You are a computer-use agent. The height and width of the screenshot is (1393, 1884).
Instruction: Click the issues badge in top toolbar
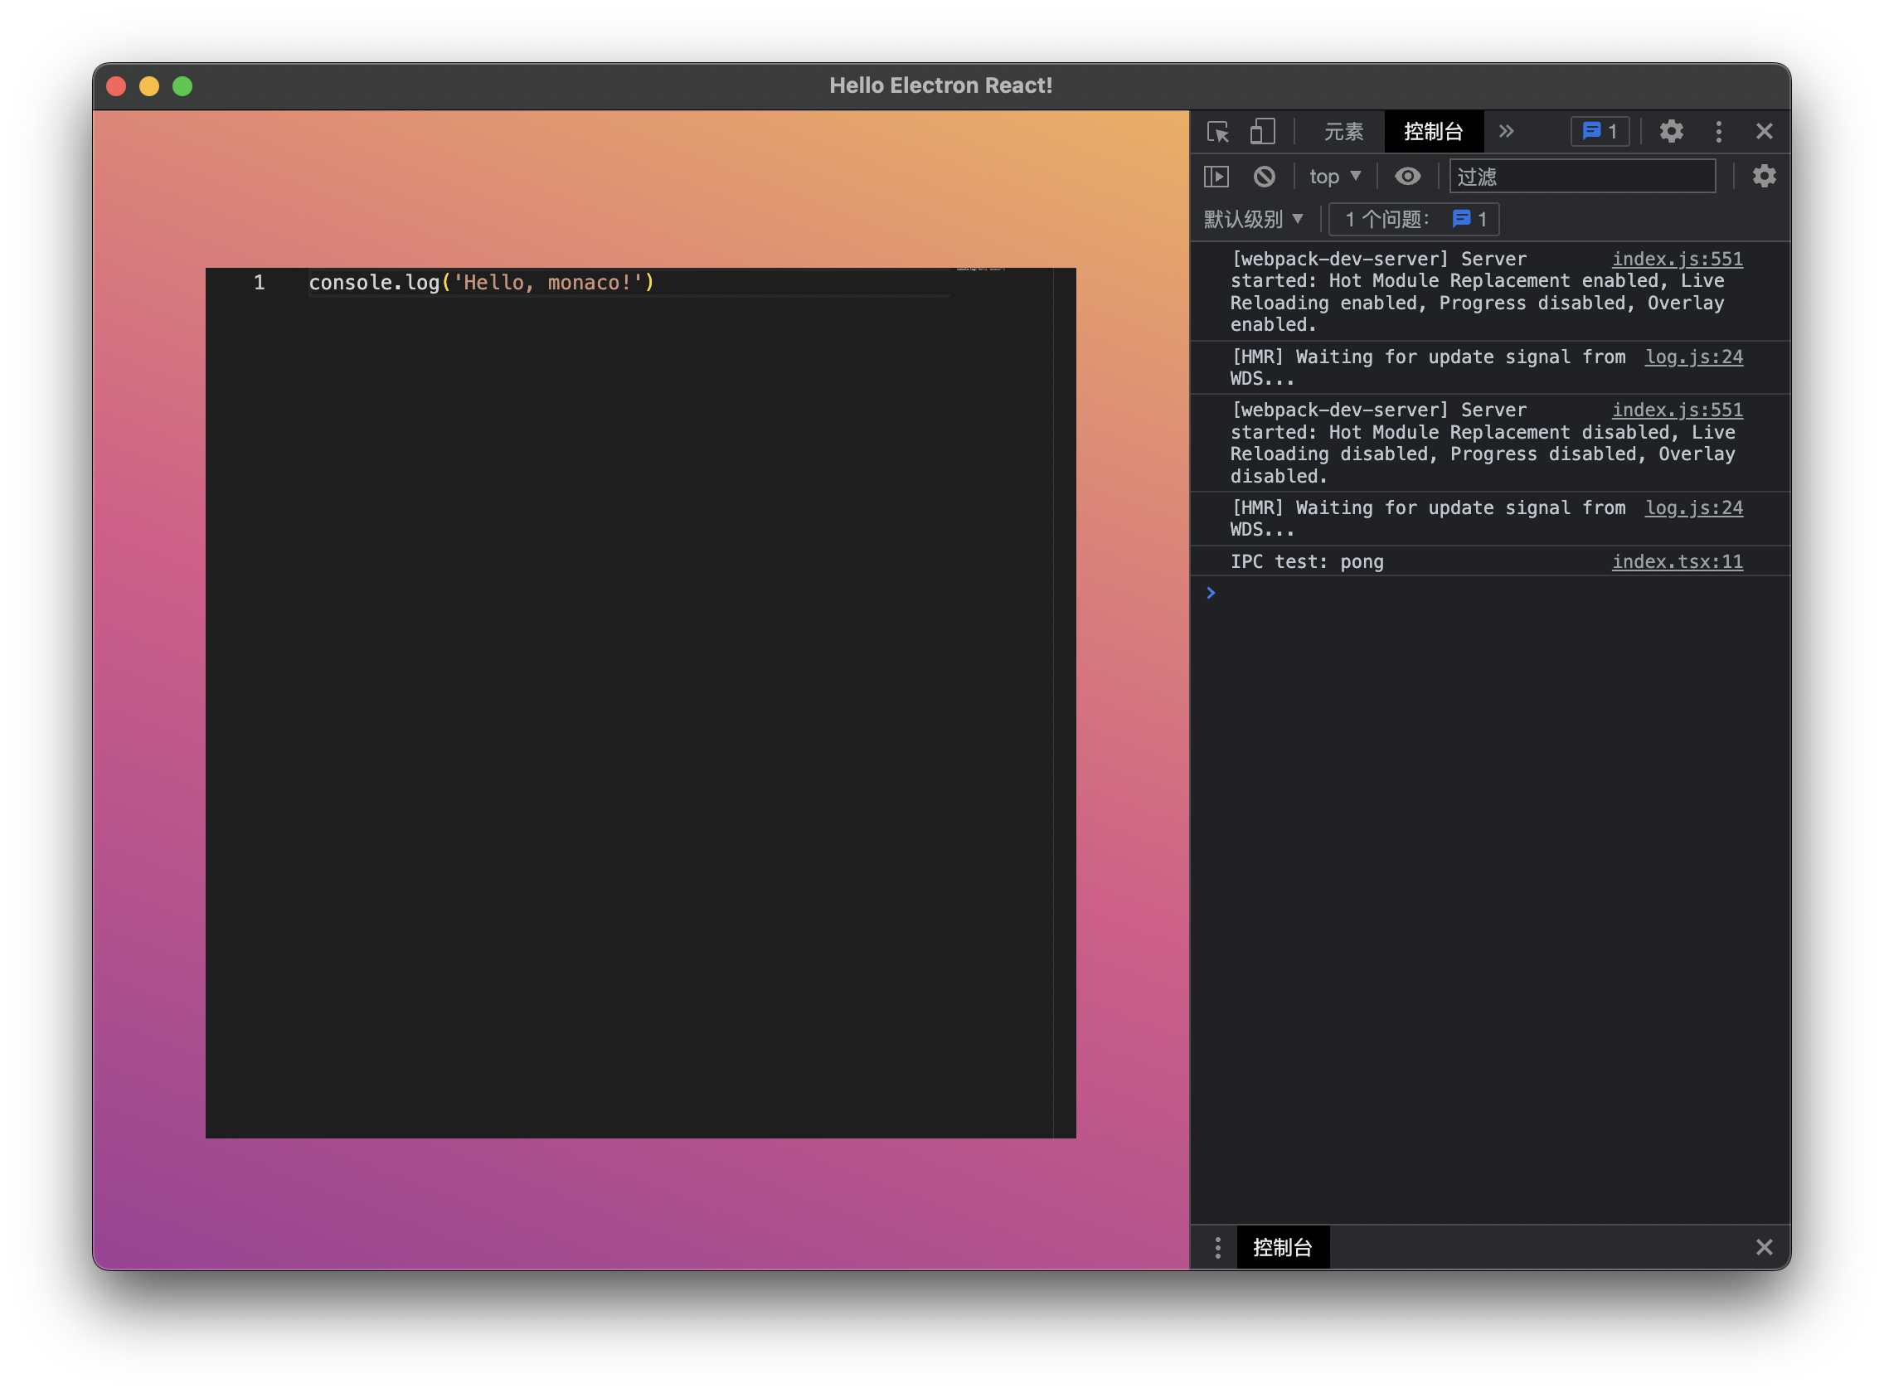pos(1599,132)
